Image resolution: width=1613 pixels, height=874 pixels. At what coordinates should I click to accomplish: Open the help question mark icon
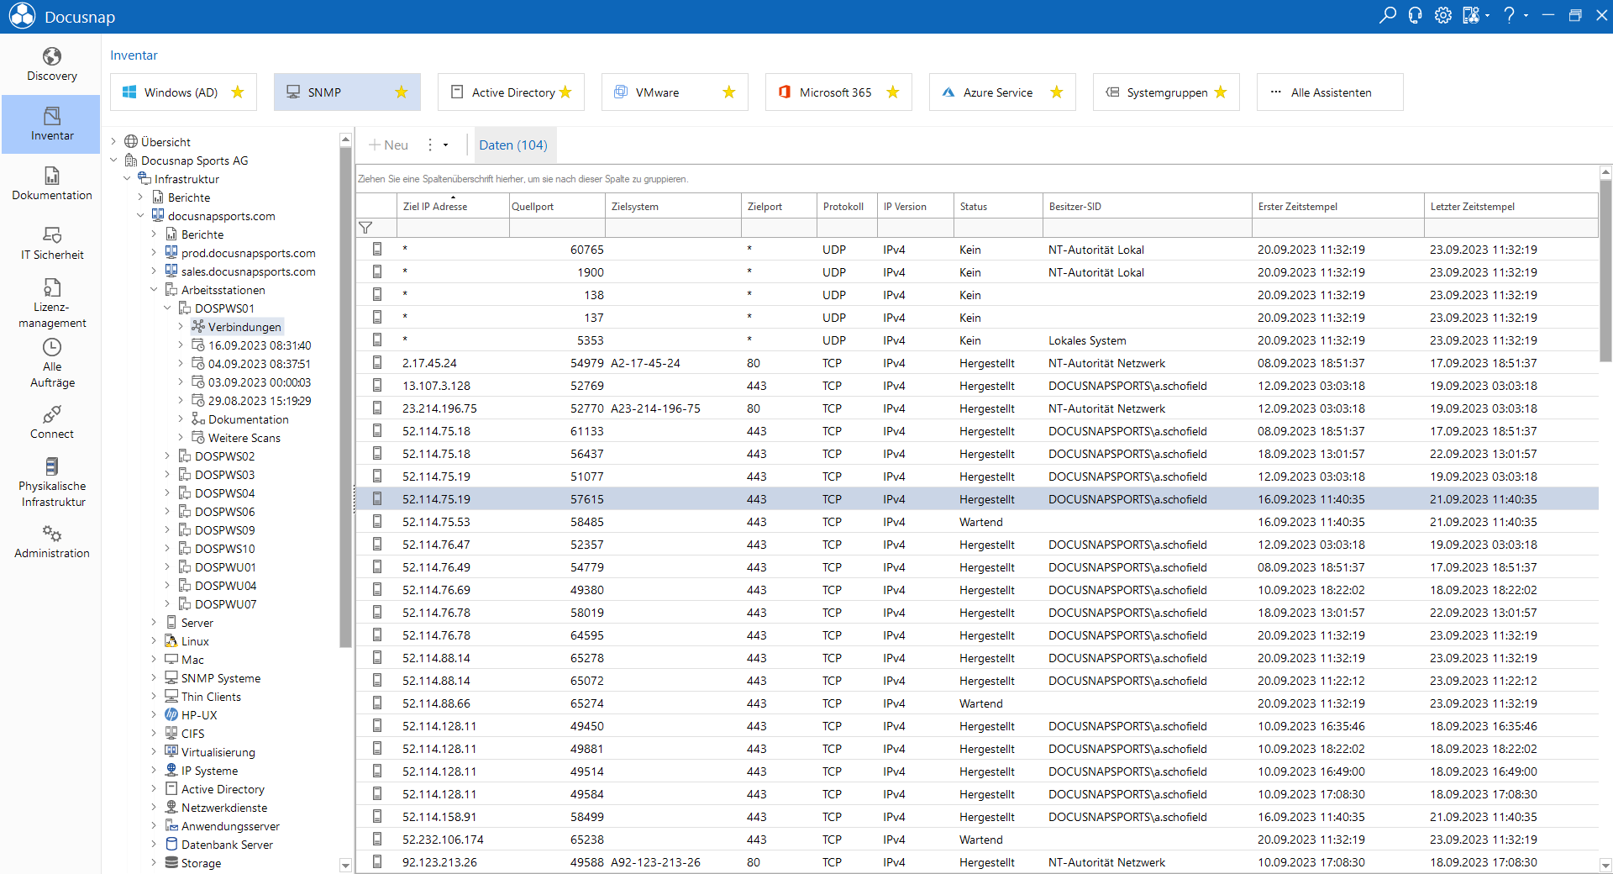coord(1510,15)
